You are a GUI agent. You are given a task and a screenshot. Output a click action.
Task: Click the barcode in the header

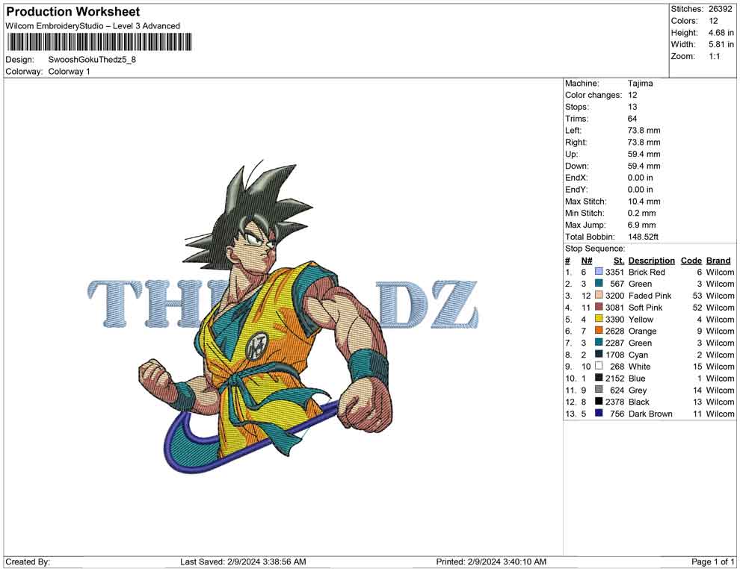pos(100,42)
